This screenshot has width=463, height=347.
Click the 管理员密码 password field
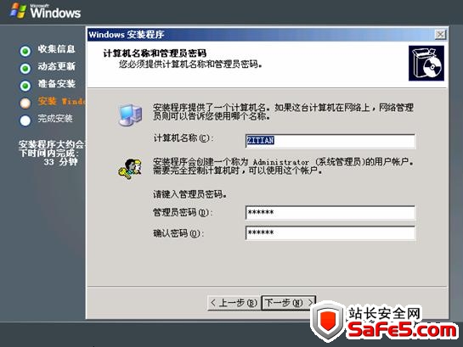[330, 213]
